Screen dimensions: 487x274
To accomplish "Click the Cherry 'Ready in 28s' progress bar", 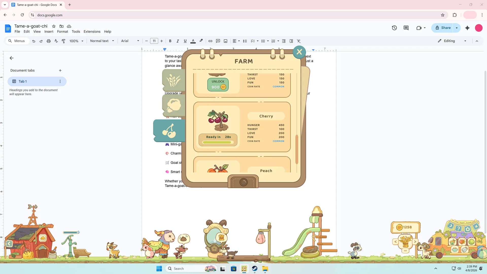I will point(218,140).
